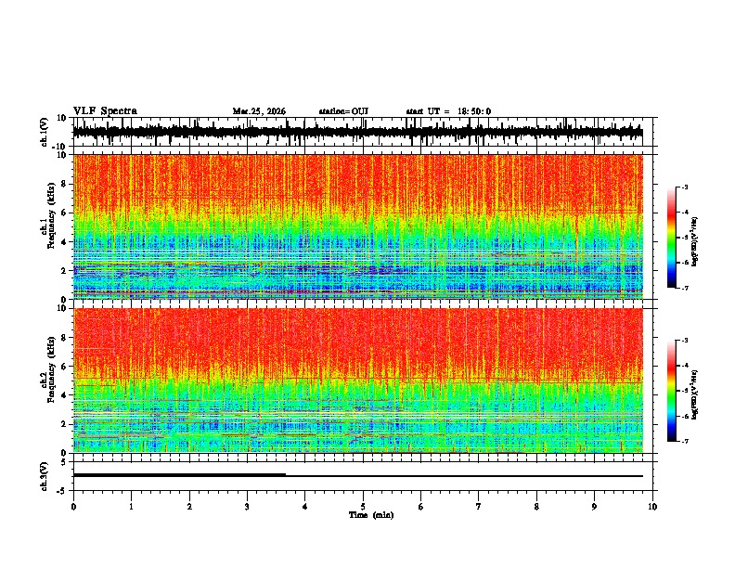Click the ch.2 spectrogram color scale bar
735x568 pixels.
click(671, 391)
